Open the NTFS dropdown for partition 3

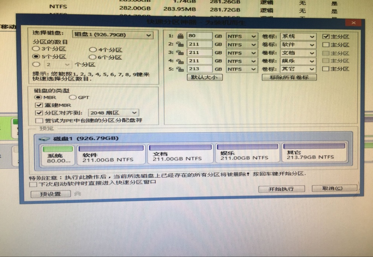click(x=242, y=53)
